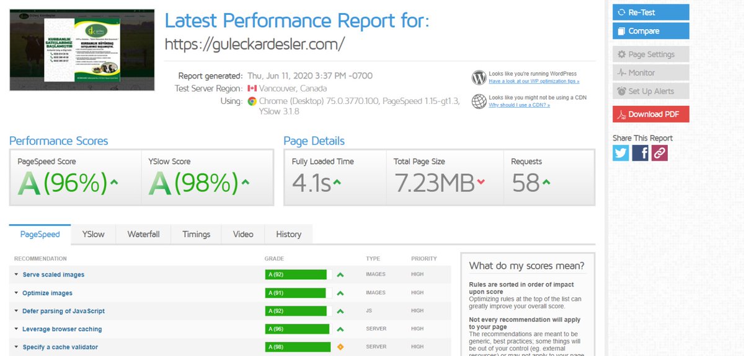Open Page Settings

[651, 54]
